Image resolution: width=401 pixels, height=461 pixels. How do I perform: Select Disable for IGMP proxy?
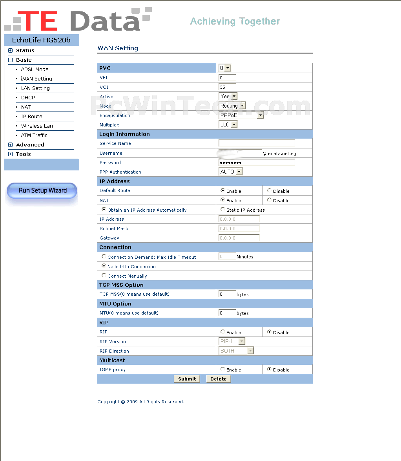coord(269,369)
